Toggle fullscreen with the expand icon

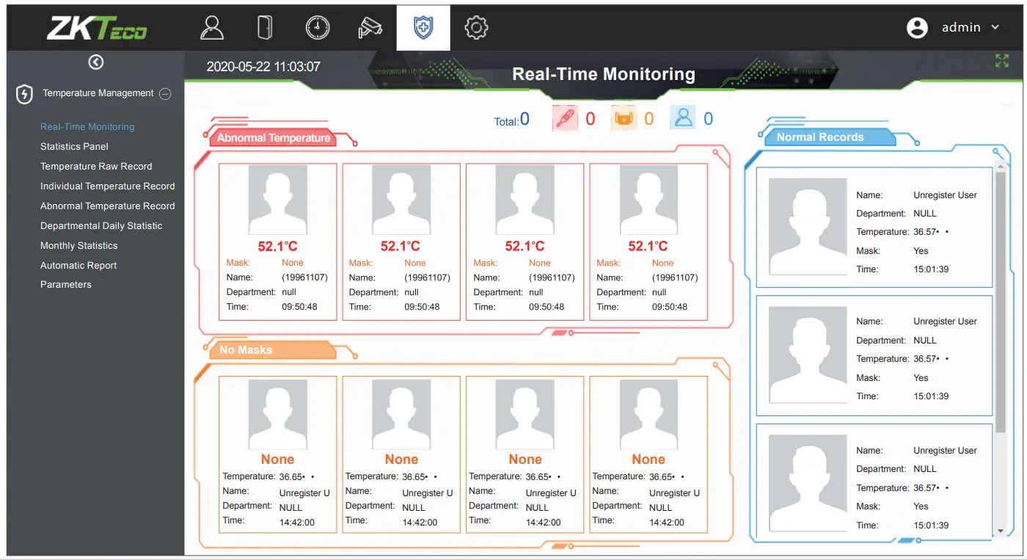tap(1002, 61)
